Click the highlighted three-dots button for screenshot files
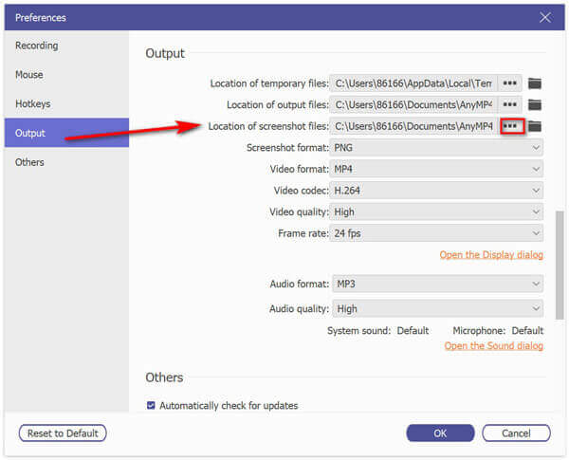The width and height of the screenshot is (569, 460). 511,126
